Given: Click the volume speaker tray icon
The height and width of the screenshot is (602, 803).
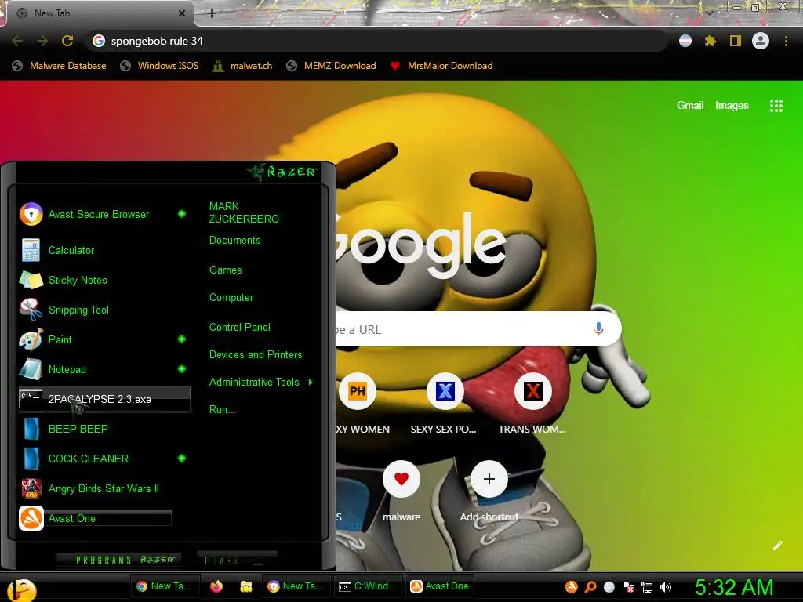Looking at the screenshot, I should 666,587.
